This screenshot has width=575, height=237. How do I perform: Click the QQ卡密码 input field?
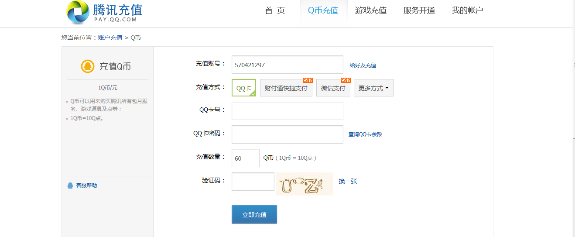pos(287,134)
